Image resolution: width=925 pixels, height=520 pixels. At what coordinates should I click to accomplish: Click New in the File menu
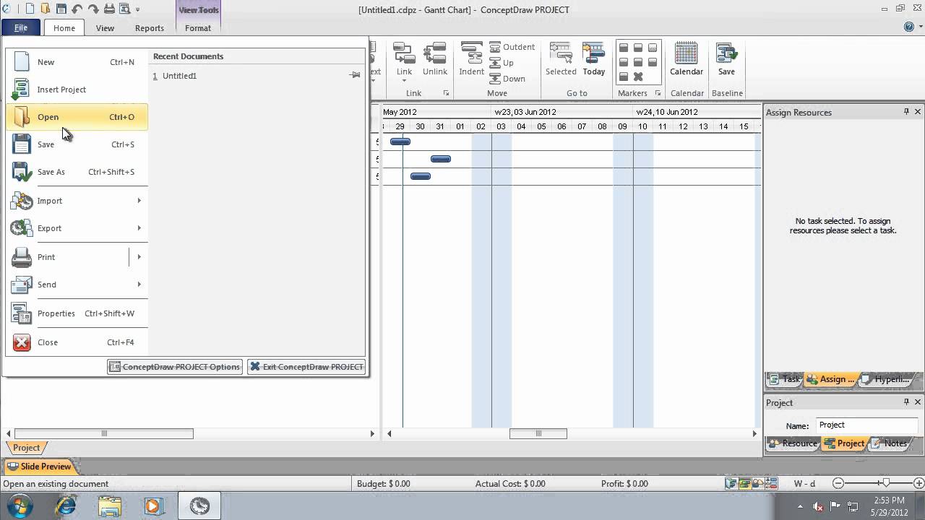click(x=76, y=62)
